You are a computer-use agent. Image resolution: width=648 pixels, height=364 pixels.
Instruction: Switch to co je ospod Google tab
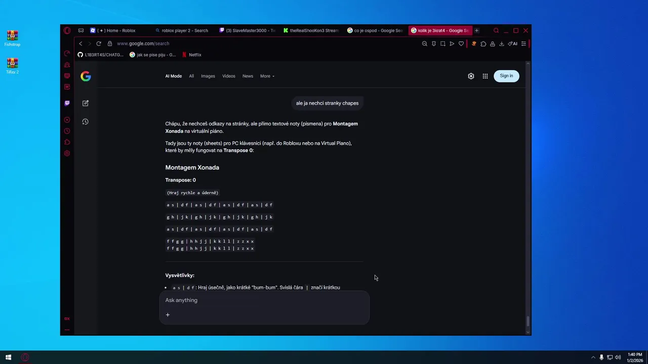pos(375,30)
